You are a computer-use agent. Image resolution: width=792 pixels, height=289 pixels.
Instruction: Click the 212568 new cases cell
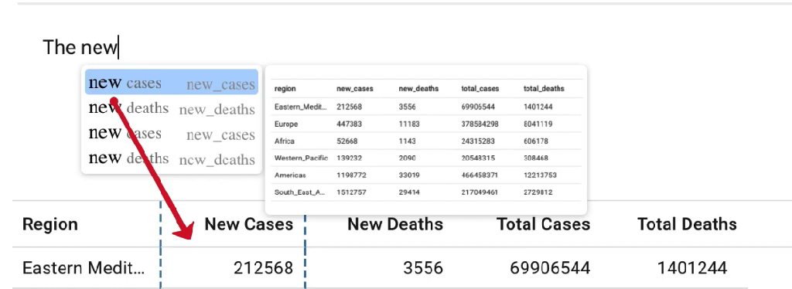[x=263, y=268]
